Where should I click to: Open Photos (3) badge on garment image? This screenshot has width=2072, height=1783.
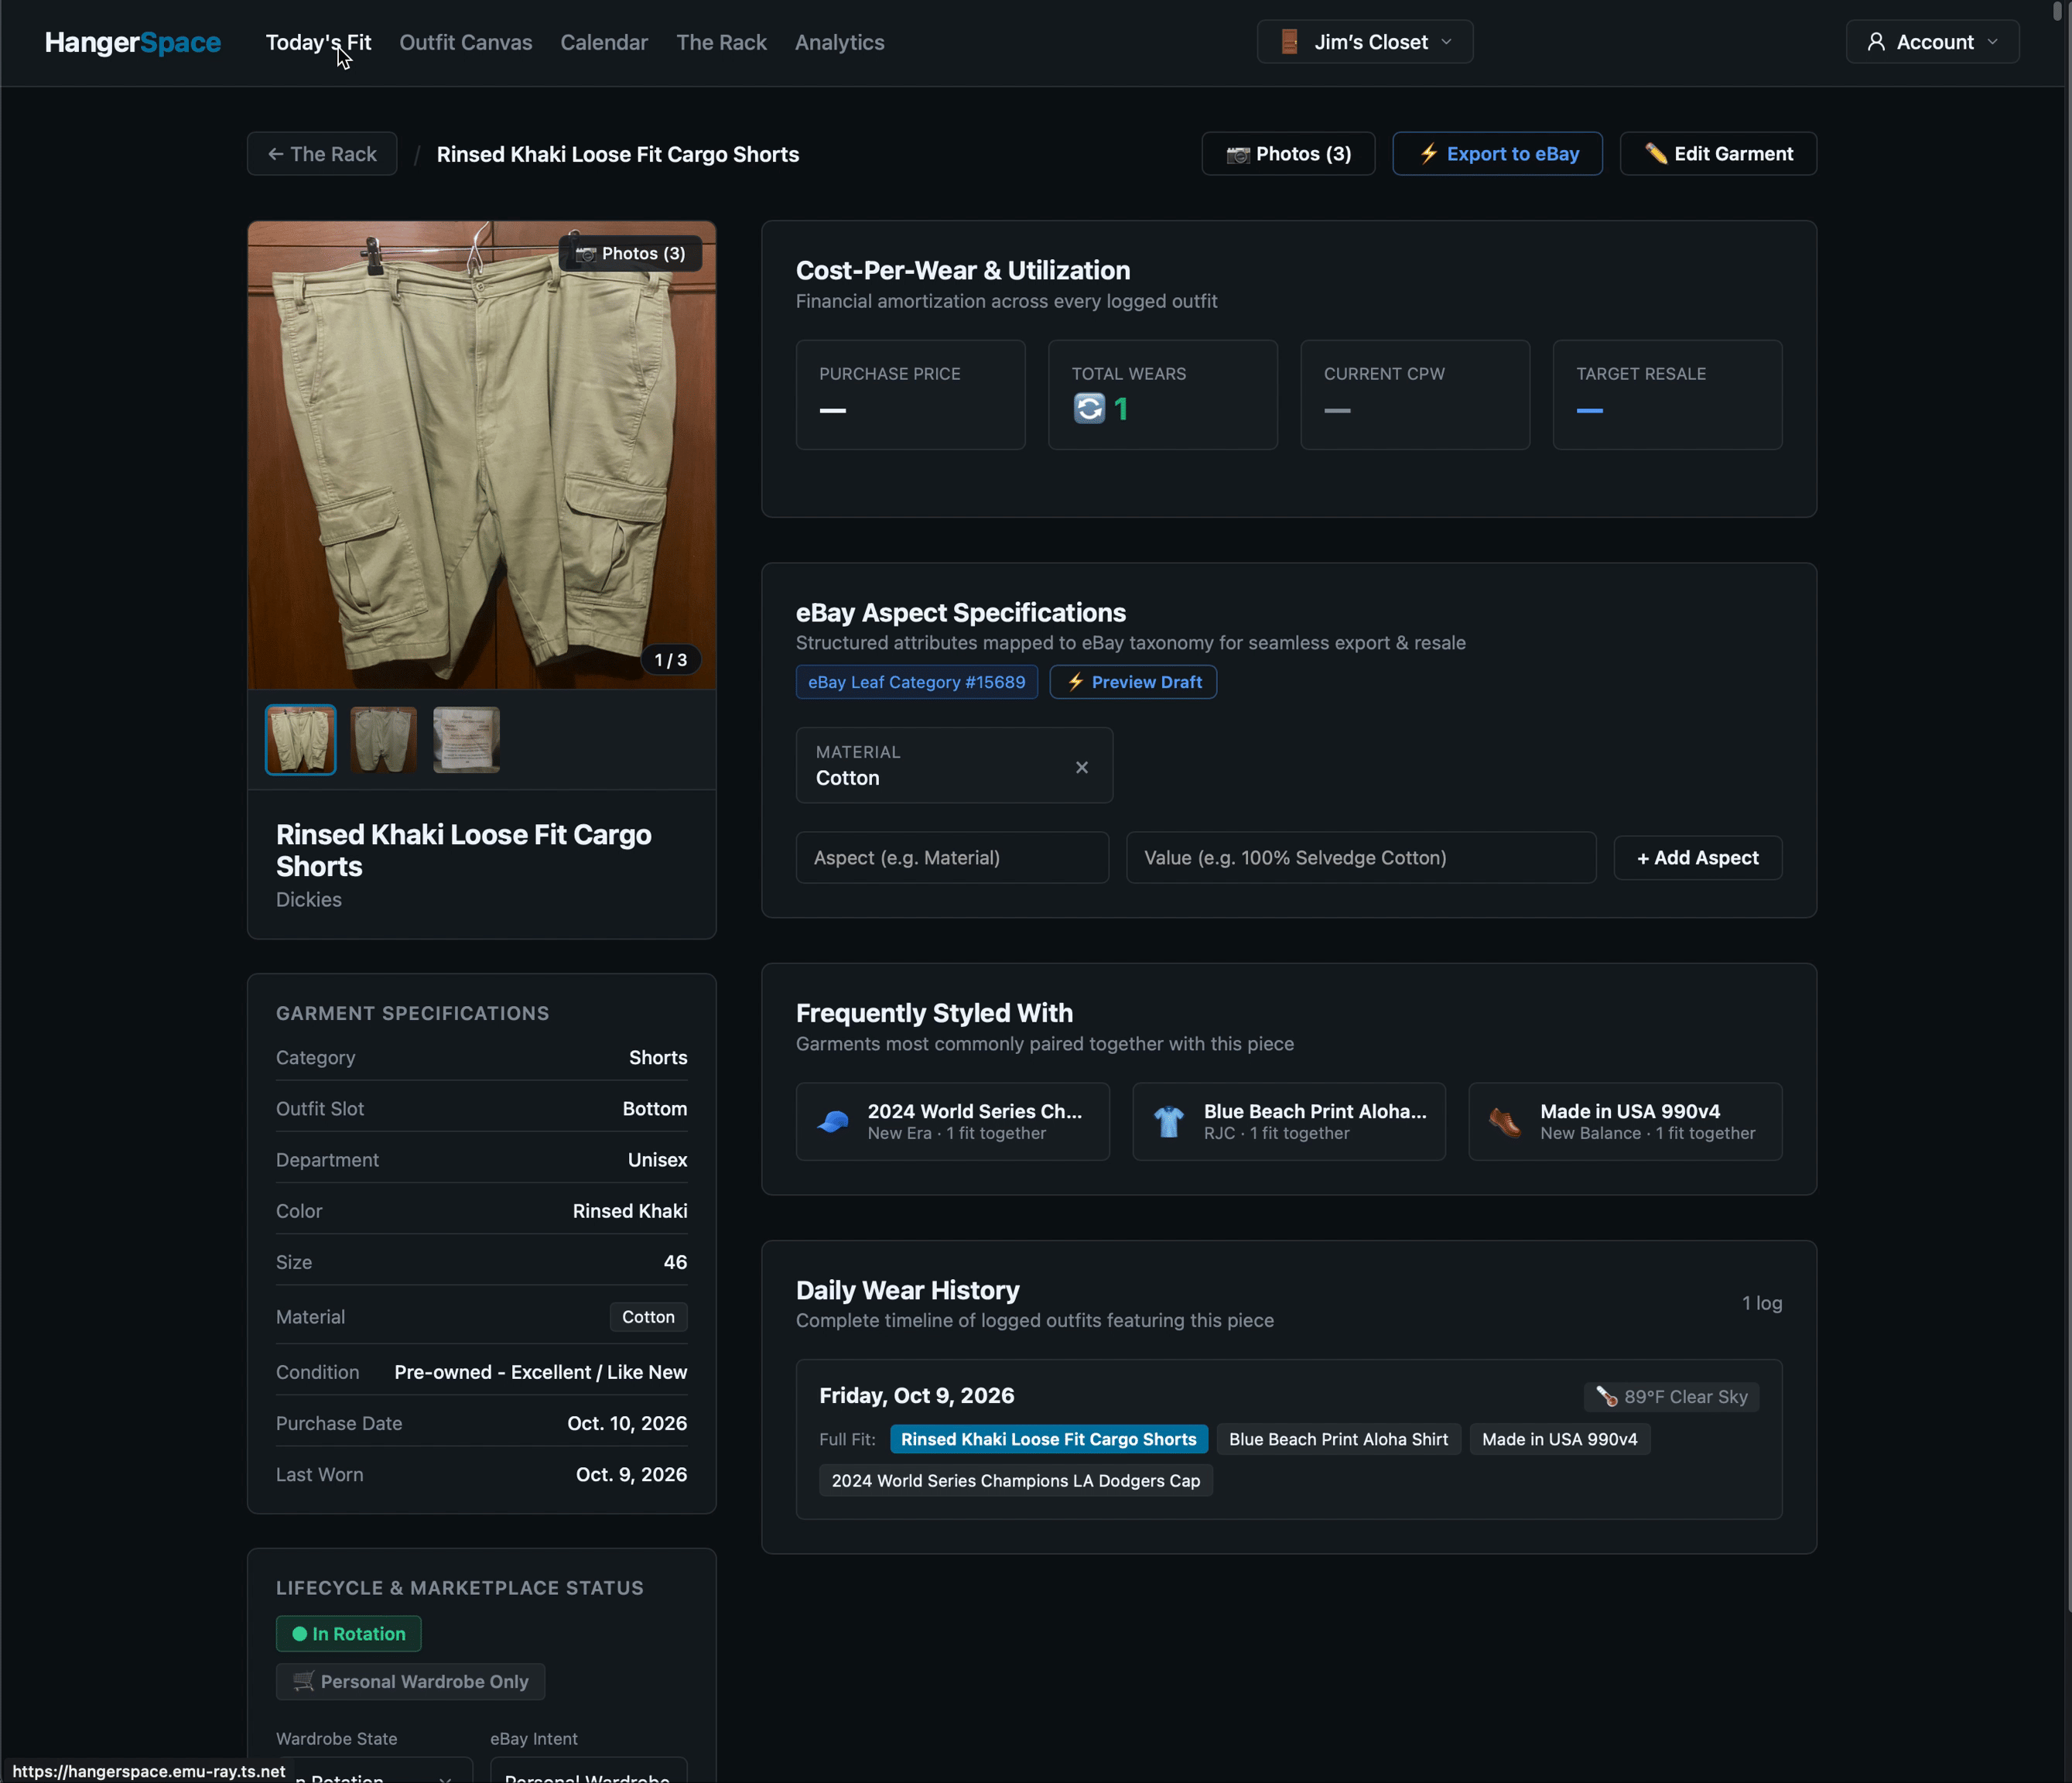click(631, 254)
